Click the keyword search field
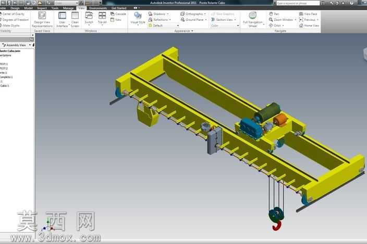The image size is (367, 244). click(x=298, y=3)
